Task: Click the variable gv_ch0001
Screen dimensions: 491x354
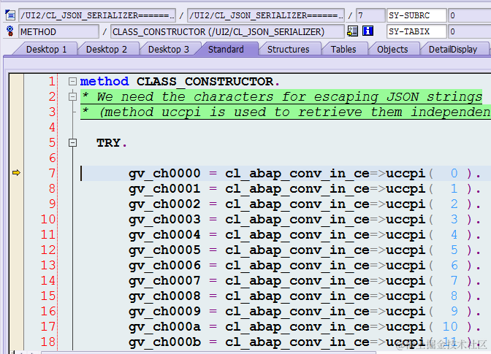Action: (x=164, y=189)
